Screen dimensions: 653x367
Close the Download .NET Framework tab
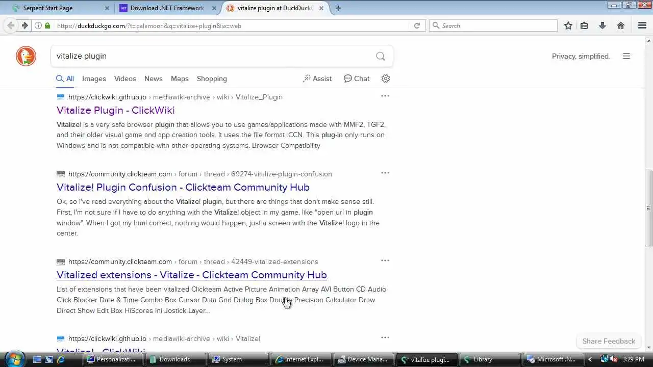[214, 8]
